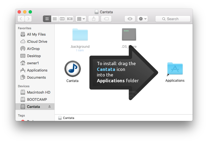Close the Finder window
The height and width of the screenshot is (143, 208).
click(19, 12)
